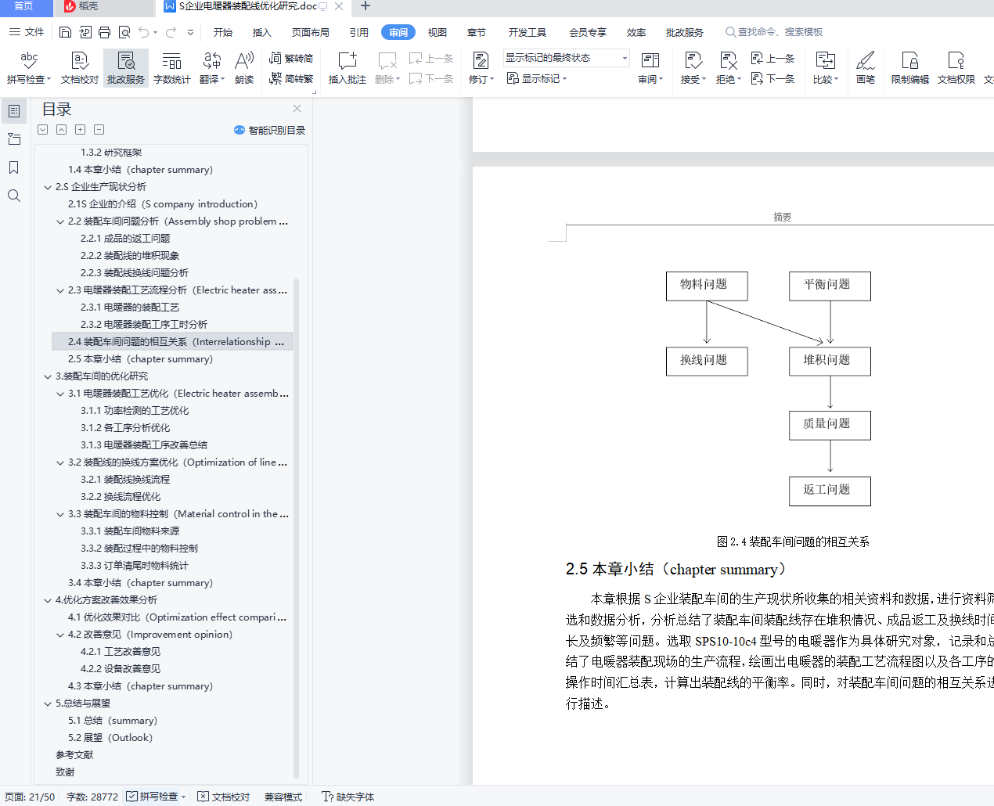Open the 拒绝 dropdown arrow
The image size is (994, 806).
point(739,80)
